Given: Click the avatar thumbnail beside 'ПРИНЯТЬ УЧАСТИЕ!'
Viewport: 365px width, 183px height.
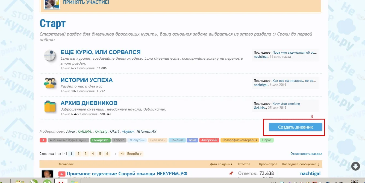Looking at the screenshot, I should pos(52,4).
